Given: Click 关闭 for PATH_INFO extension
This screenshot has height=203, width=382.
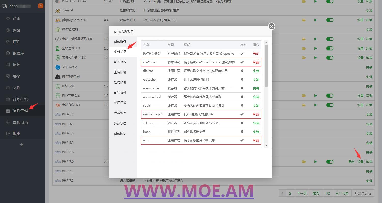Looking at the screenshot, I should 256,54.
